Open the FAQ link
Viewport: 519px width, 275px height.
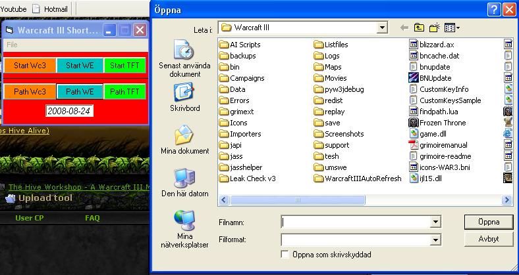point(92,218)
